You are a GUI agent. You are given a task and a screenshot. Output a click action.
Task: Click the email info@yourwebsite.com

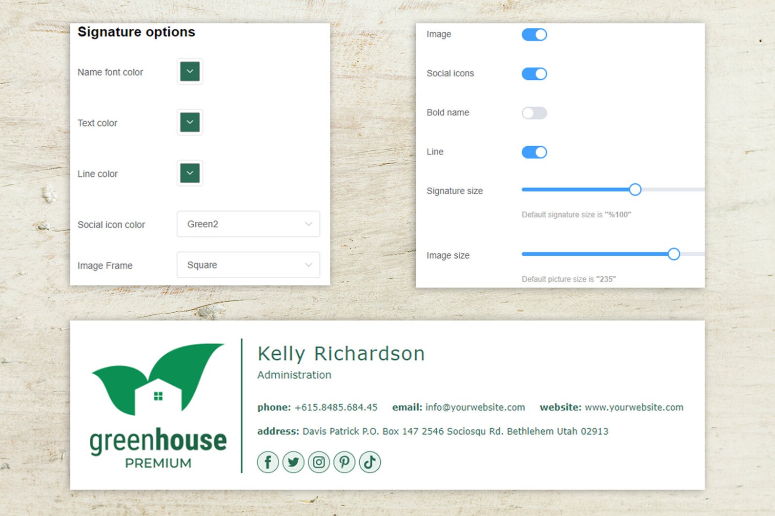(x=475, y=407)
